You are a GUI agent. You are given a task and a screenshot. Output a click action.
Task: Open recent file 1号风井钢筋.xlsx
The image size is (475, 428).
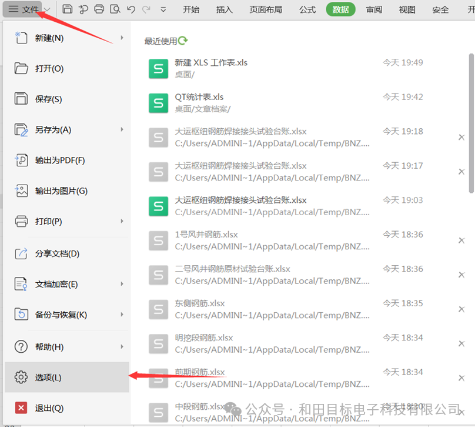[x=306, y=241]
